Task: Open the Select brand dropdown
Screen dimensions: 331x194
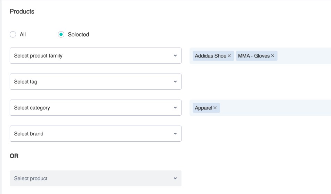Action: [95, 134]
